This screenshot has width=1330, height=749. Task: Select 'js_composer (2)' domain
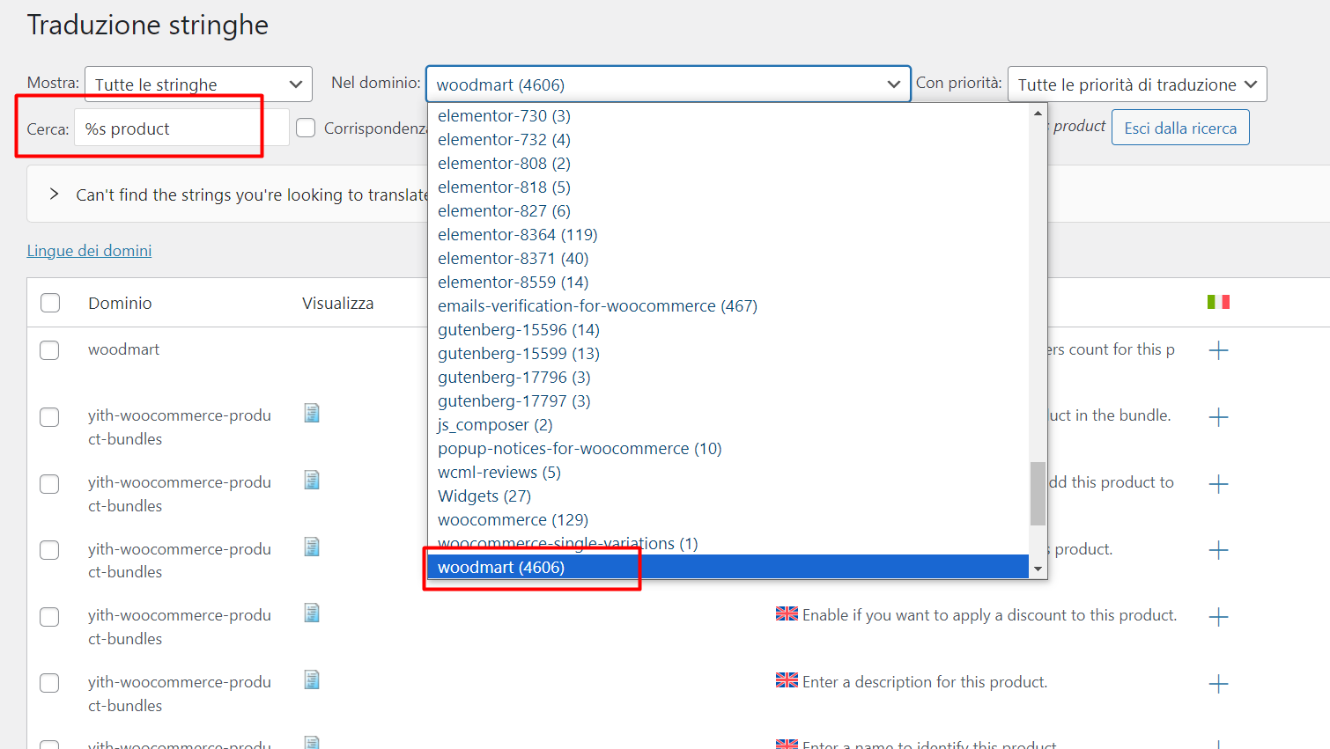[728, 425]
